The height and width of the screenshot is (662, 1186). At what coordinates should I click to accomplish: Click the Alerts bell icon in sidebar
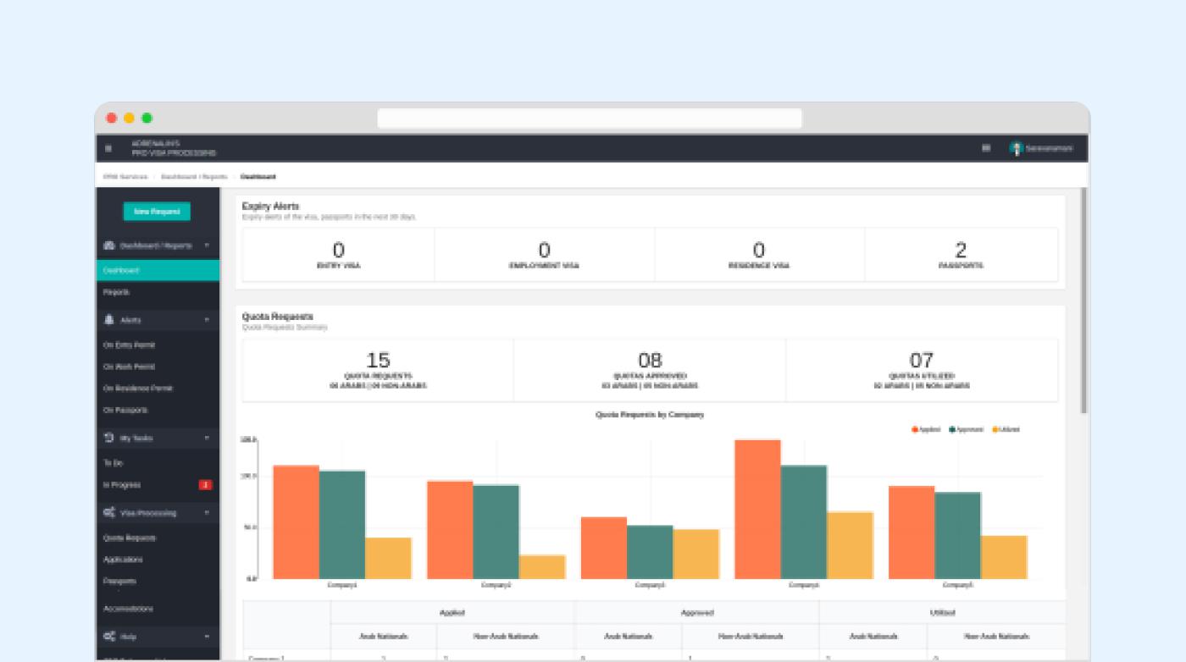(109, 320)
